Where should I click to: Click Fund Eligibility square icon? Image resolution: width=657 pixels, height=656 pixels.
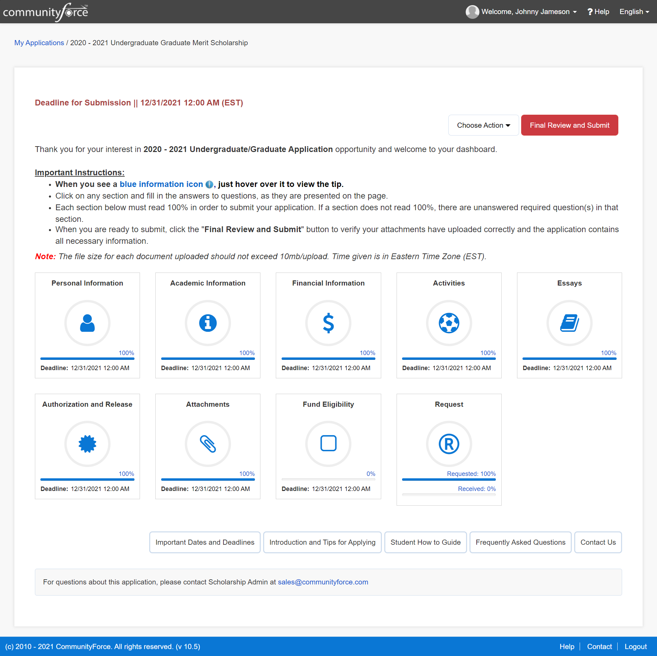328,443
